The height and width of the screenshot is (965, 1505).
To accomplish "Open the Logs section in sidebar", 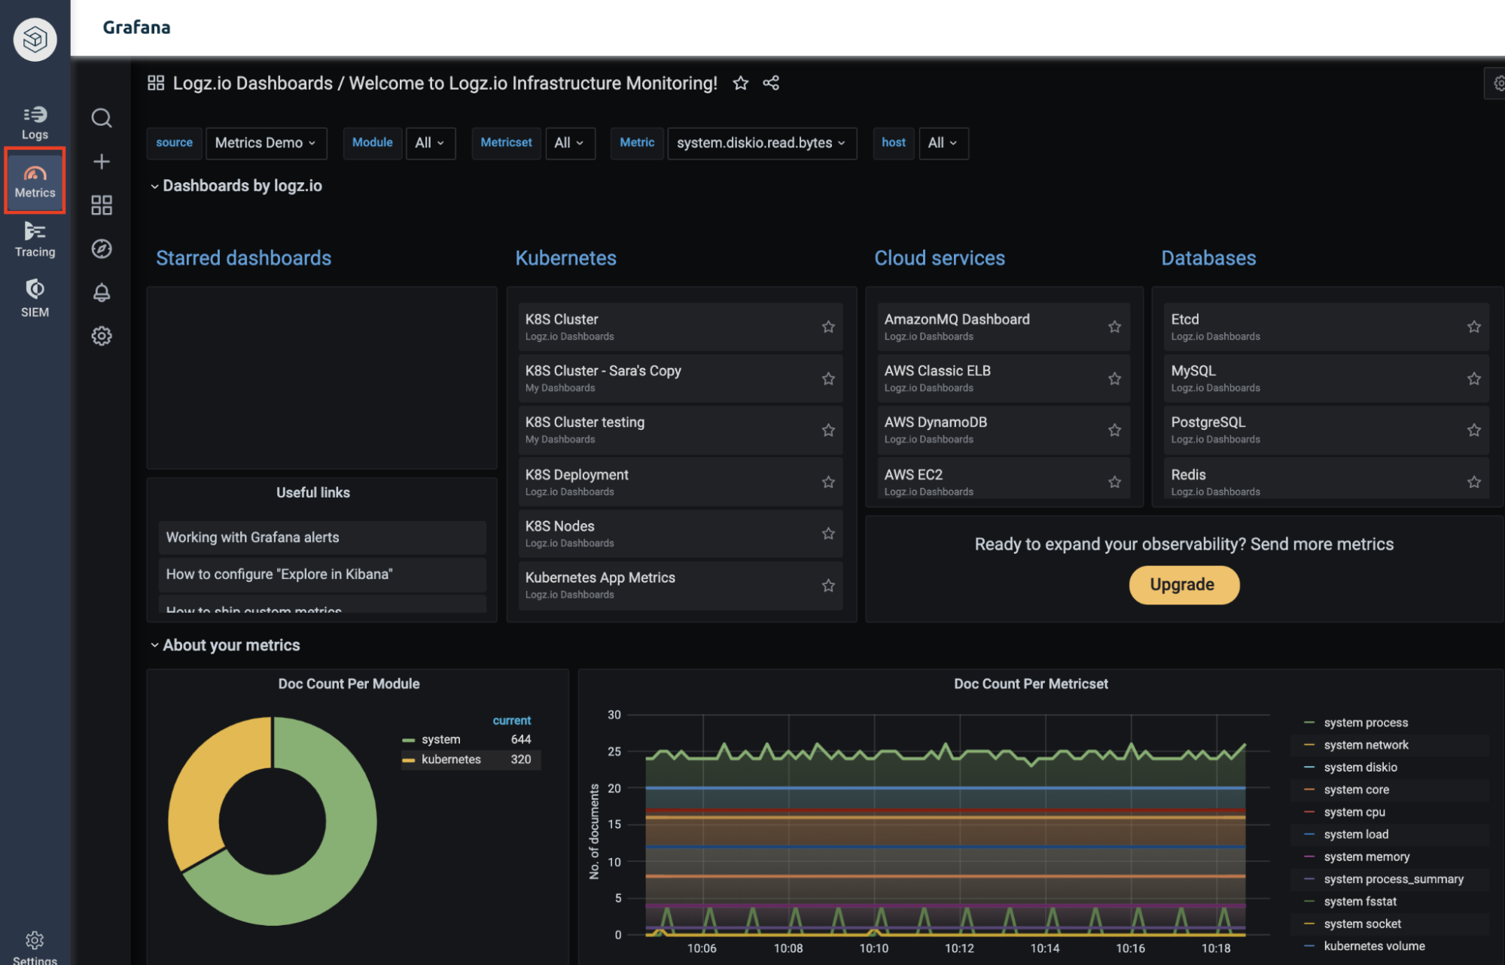I will 35,123.
